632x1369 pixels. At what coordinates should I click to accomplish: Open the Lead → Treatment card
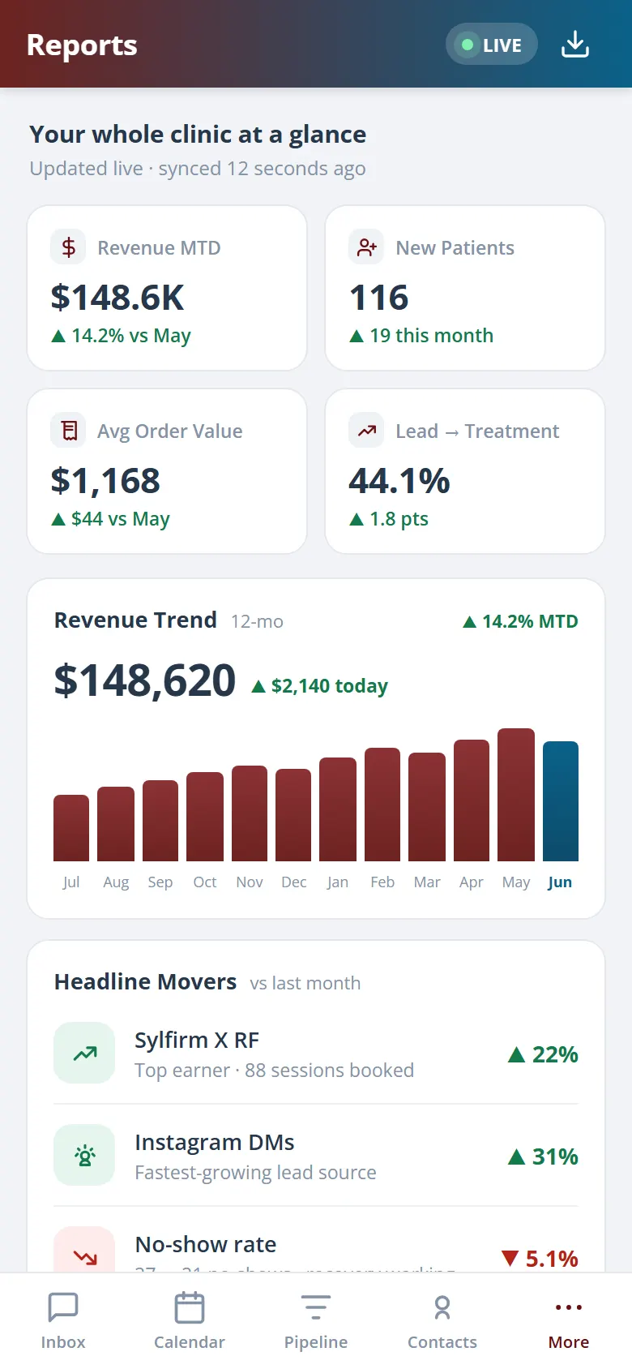[465, 471]
